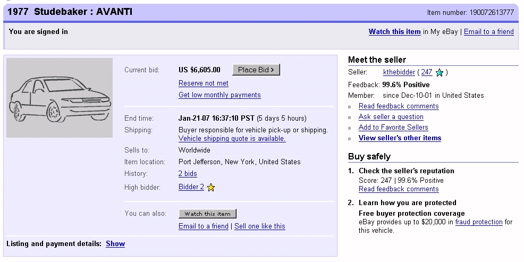The height and width of the screenshot is (262, 524).
Task: Open the fraud protection link
Action: (x=478, y=222)
